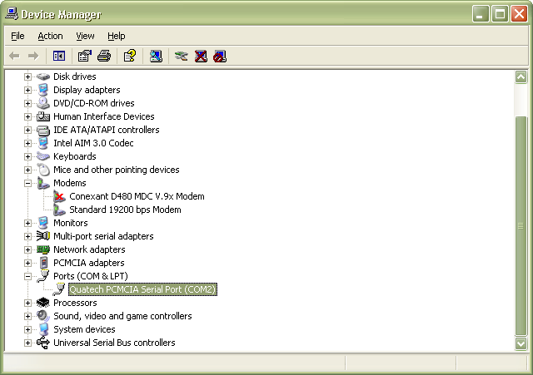Select Quatech PCMCIA Serial Port (COM2)
The width and height of the screenshot is (533, 375).
[x=142, y=289]
